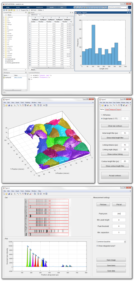The width and height of the screenshot is (134, 281).
Task: Toggle the Show integrated area checkbox
Action: 97,246
